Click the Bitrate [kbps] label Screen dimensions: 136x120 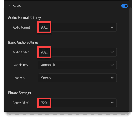pos(21,103)
